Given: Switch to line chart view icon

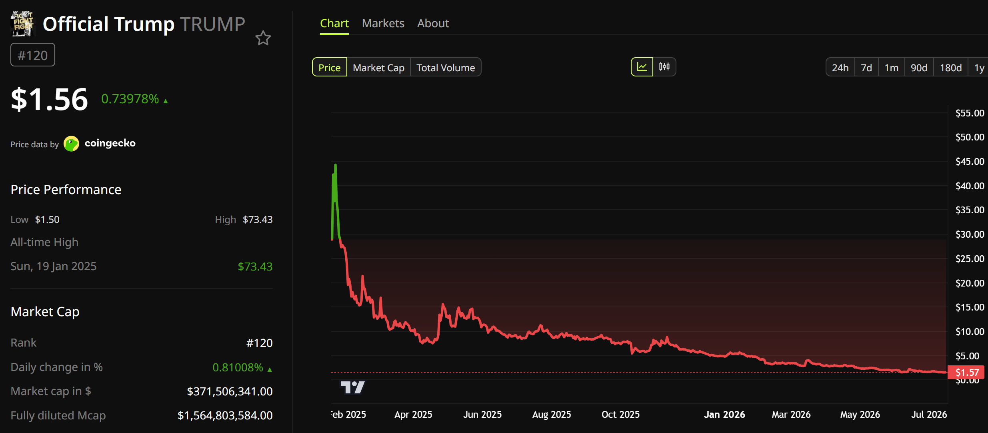Looking at the screenshot, I should [x=642, y=67].
